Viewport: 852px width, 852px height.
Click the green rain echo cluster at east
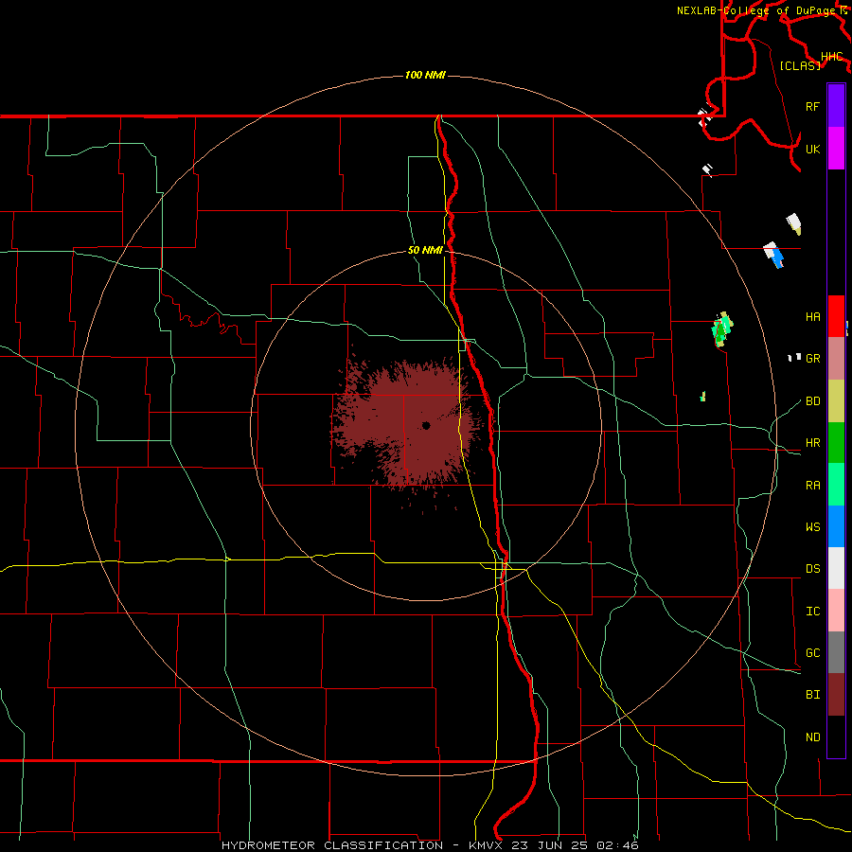point(721,329)
